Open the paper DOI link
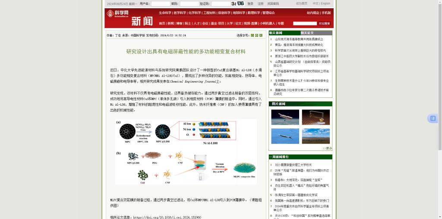This screenshot has height=219, width=442. pyautogui.click(x=167, y=217)
